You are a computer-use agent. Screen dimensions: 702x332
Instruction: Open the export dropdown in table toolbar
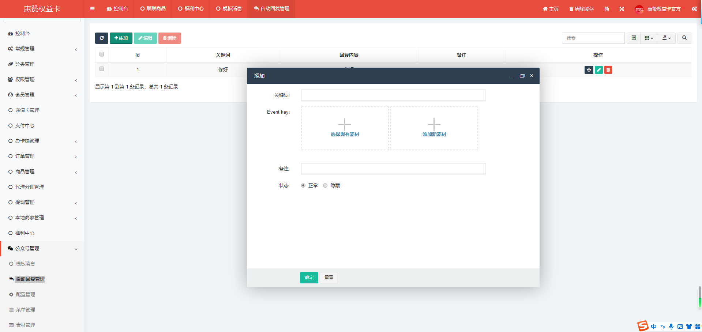point(667,38)
